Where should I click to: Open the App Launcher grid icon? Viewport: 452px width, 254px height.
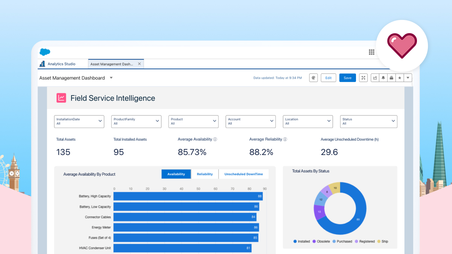click(371, 52)
